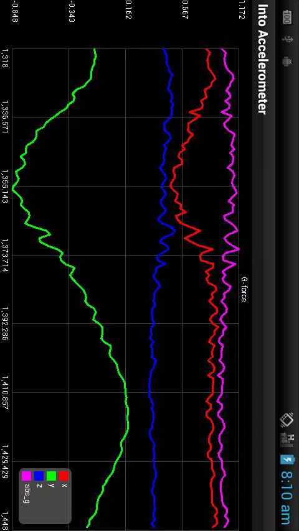Click the 1,429.429 time axis label
This screenshot has width=299, height=531.
5,461
